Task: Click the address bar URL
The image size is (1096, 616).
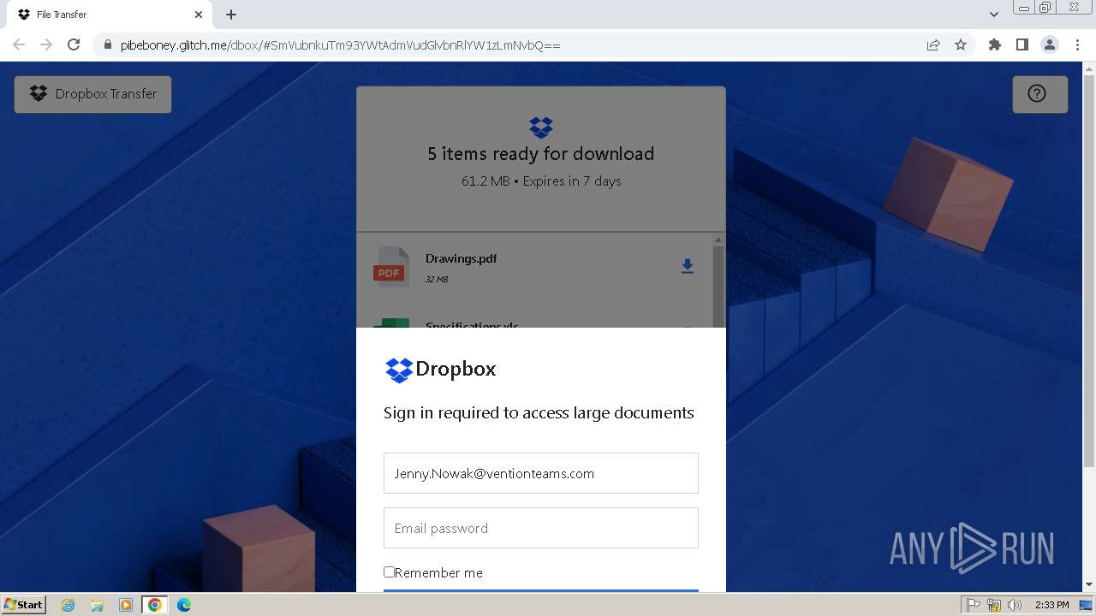Action: [341, 45]
